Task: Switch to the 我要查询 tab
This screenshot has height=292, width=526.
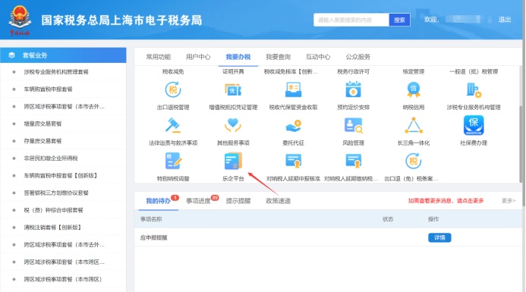Action: point(278,57)
